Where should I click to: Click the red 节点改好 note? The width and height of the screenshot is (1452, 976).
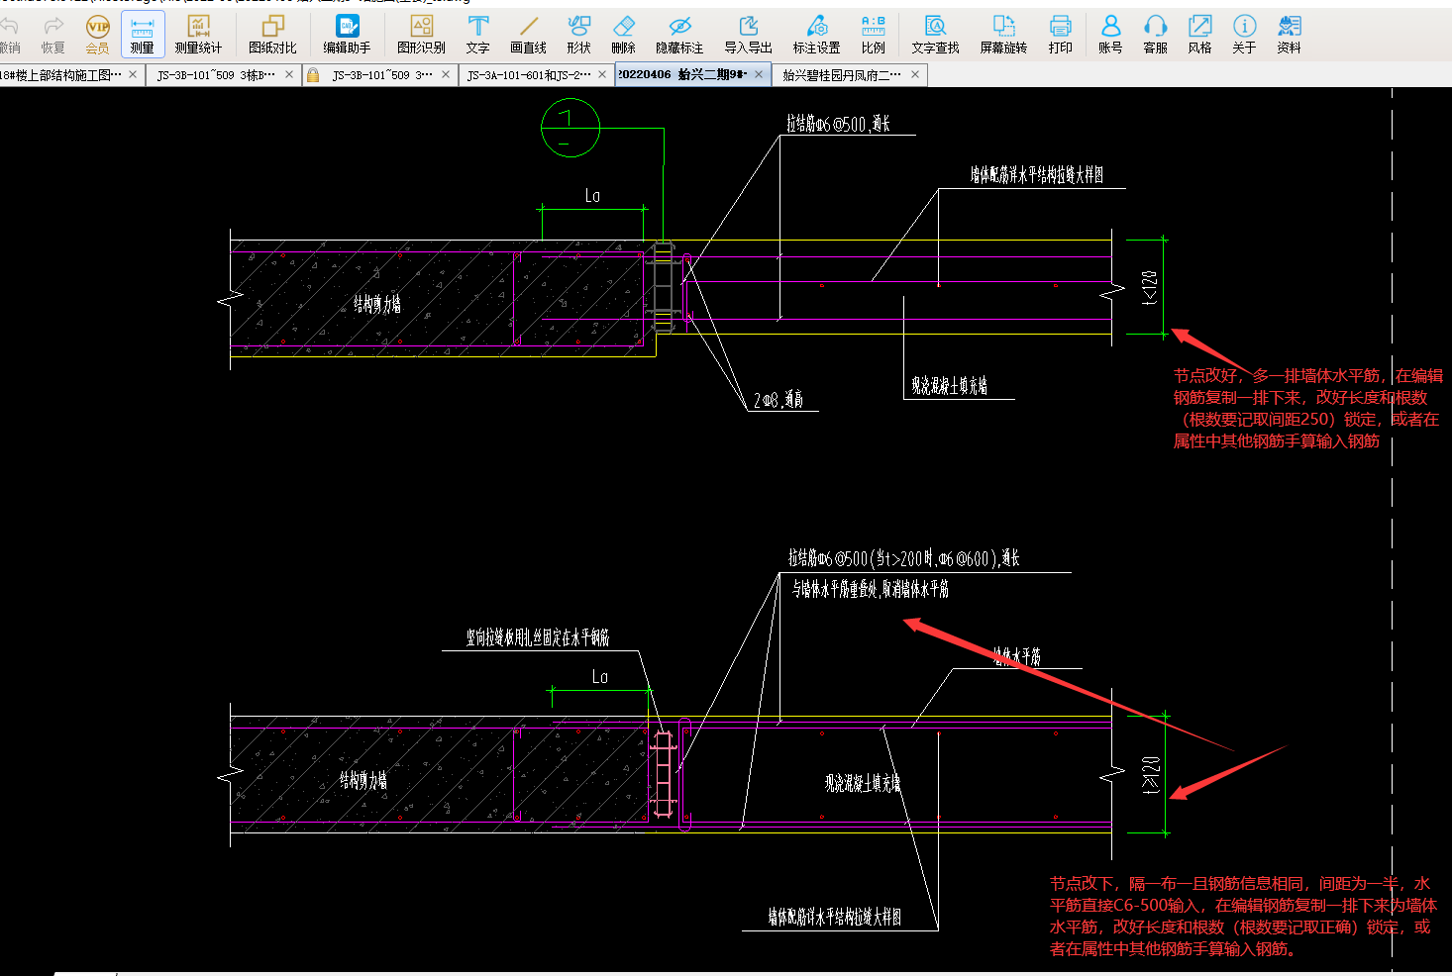(1308, 408)
